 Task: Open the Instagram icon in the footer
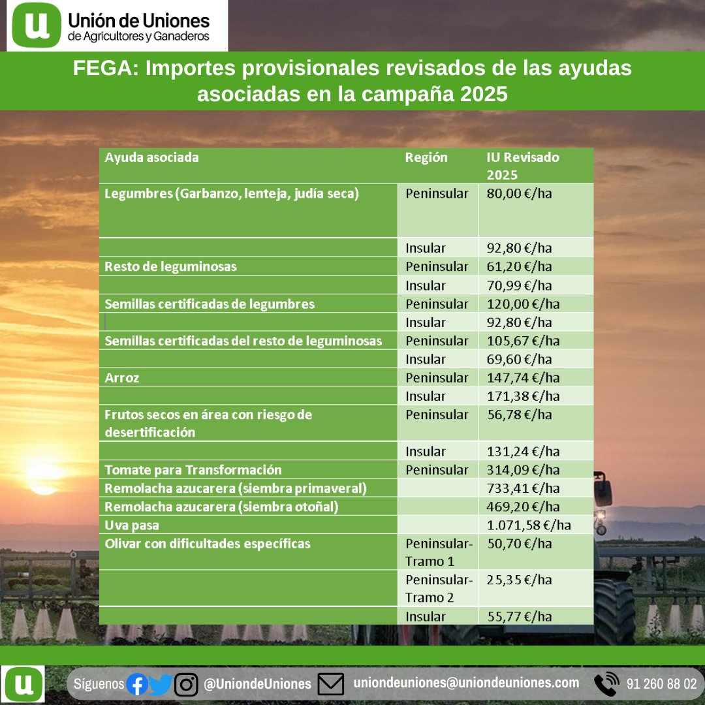point(186,684)
